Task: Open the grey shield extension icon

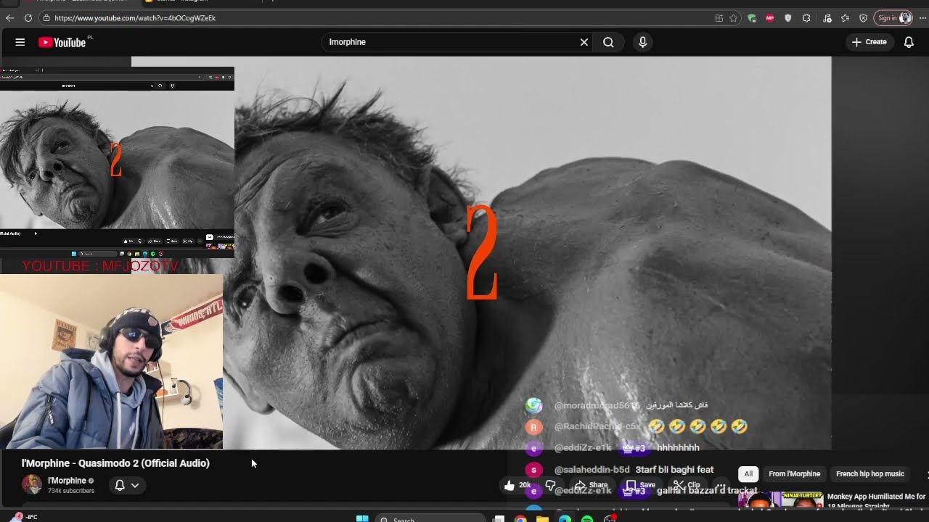Action: (788, 18)
